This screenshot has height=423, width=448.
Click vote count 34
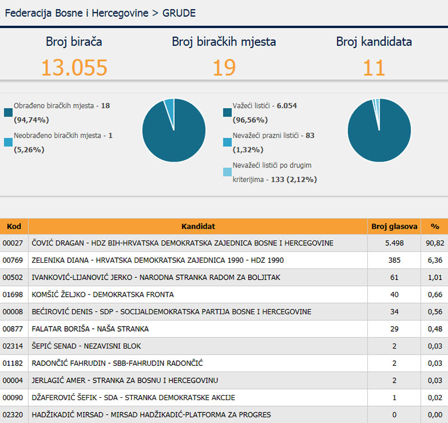click(x=394, y=312)
